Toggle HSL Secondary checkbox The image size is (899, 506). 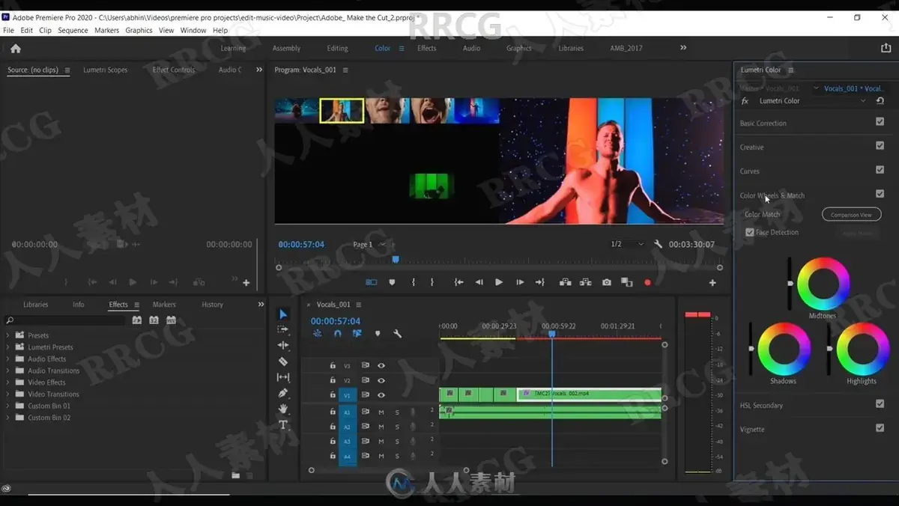(x=880, y=403)
